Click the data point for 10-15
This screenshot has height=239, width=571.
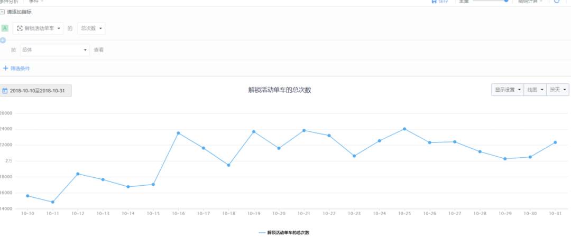153,185
